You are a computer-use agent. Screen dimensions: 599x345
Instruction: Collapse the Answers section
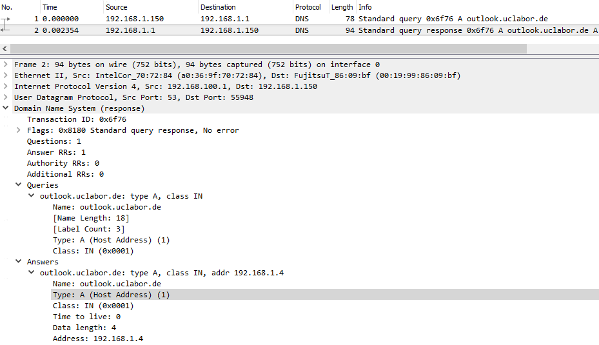point(18,262)
